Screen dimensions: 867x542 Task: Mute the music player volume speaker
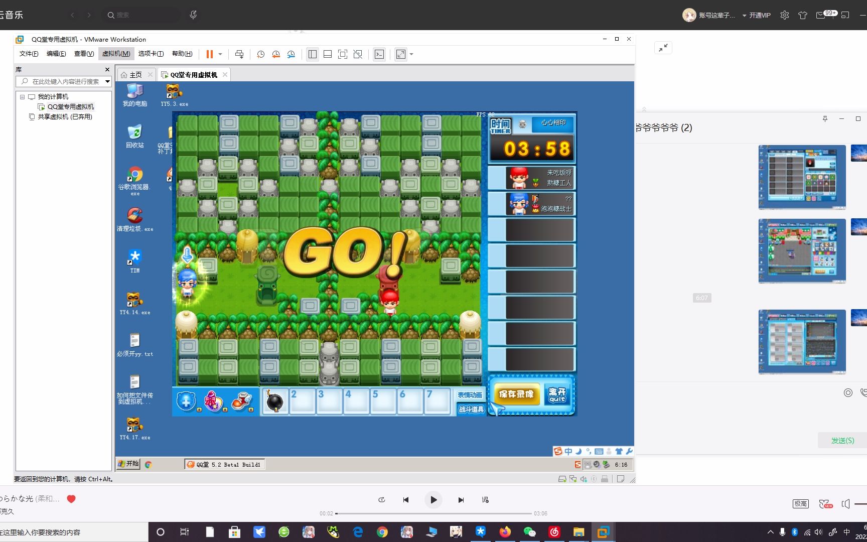pos(846,503)
